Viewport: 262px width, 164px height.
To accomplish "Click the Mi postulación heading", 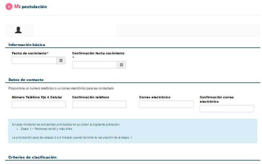I will [x=31, y=7].
